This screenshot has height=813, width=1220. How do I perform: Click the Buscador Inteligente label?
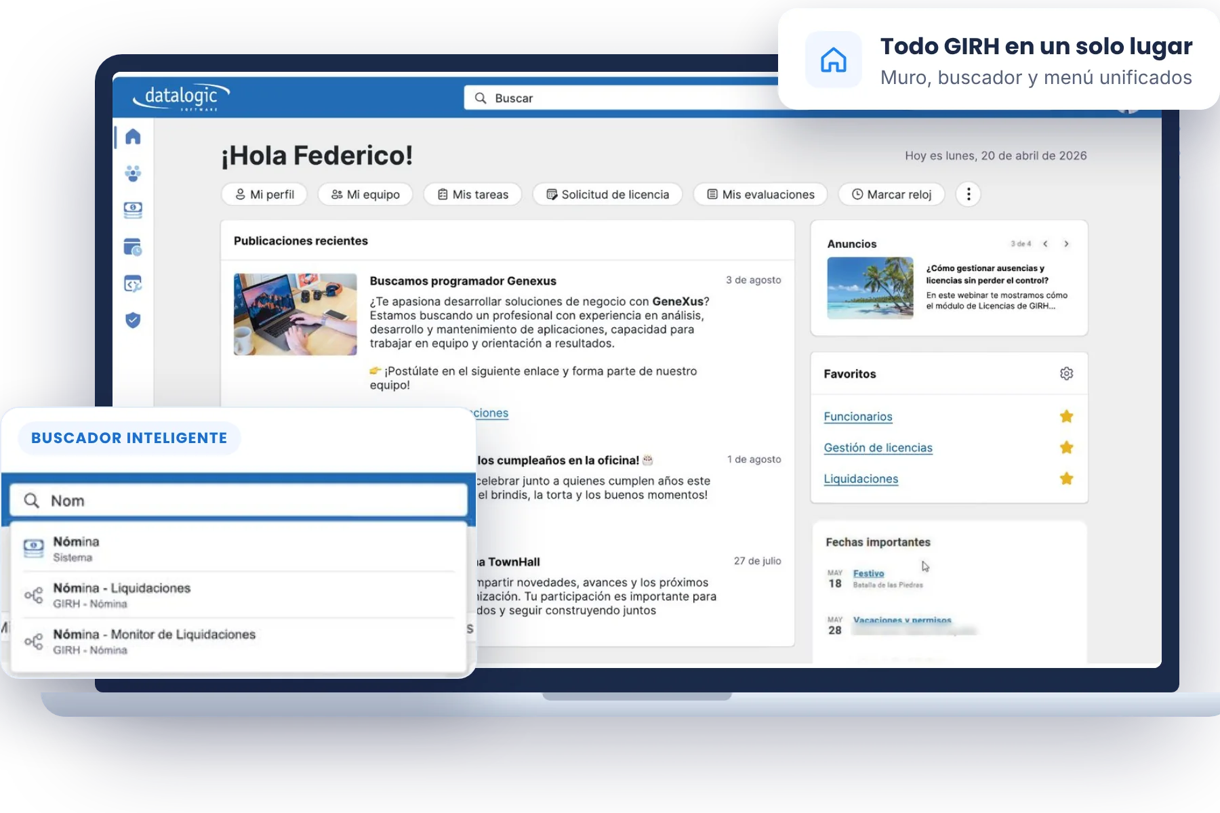(129, 438)
